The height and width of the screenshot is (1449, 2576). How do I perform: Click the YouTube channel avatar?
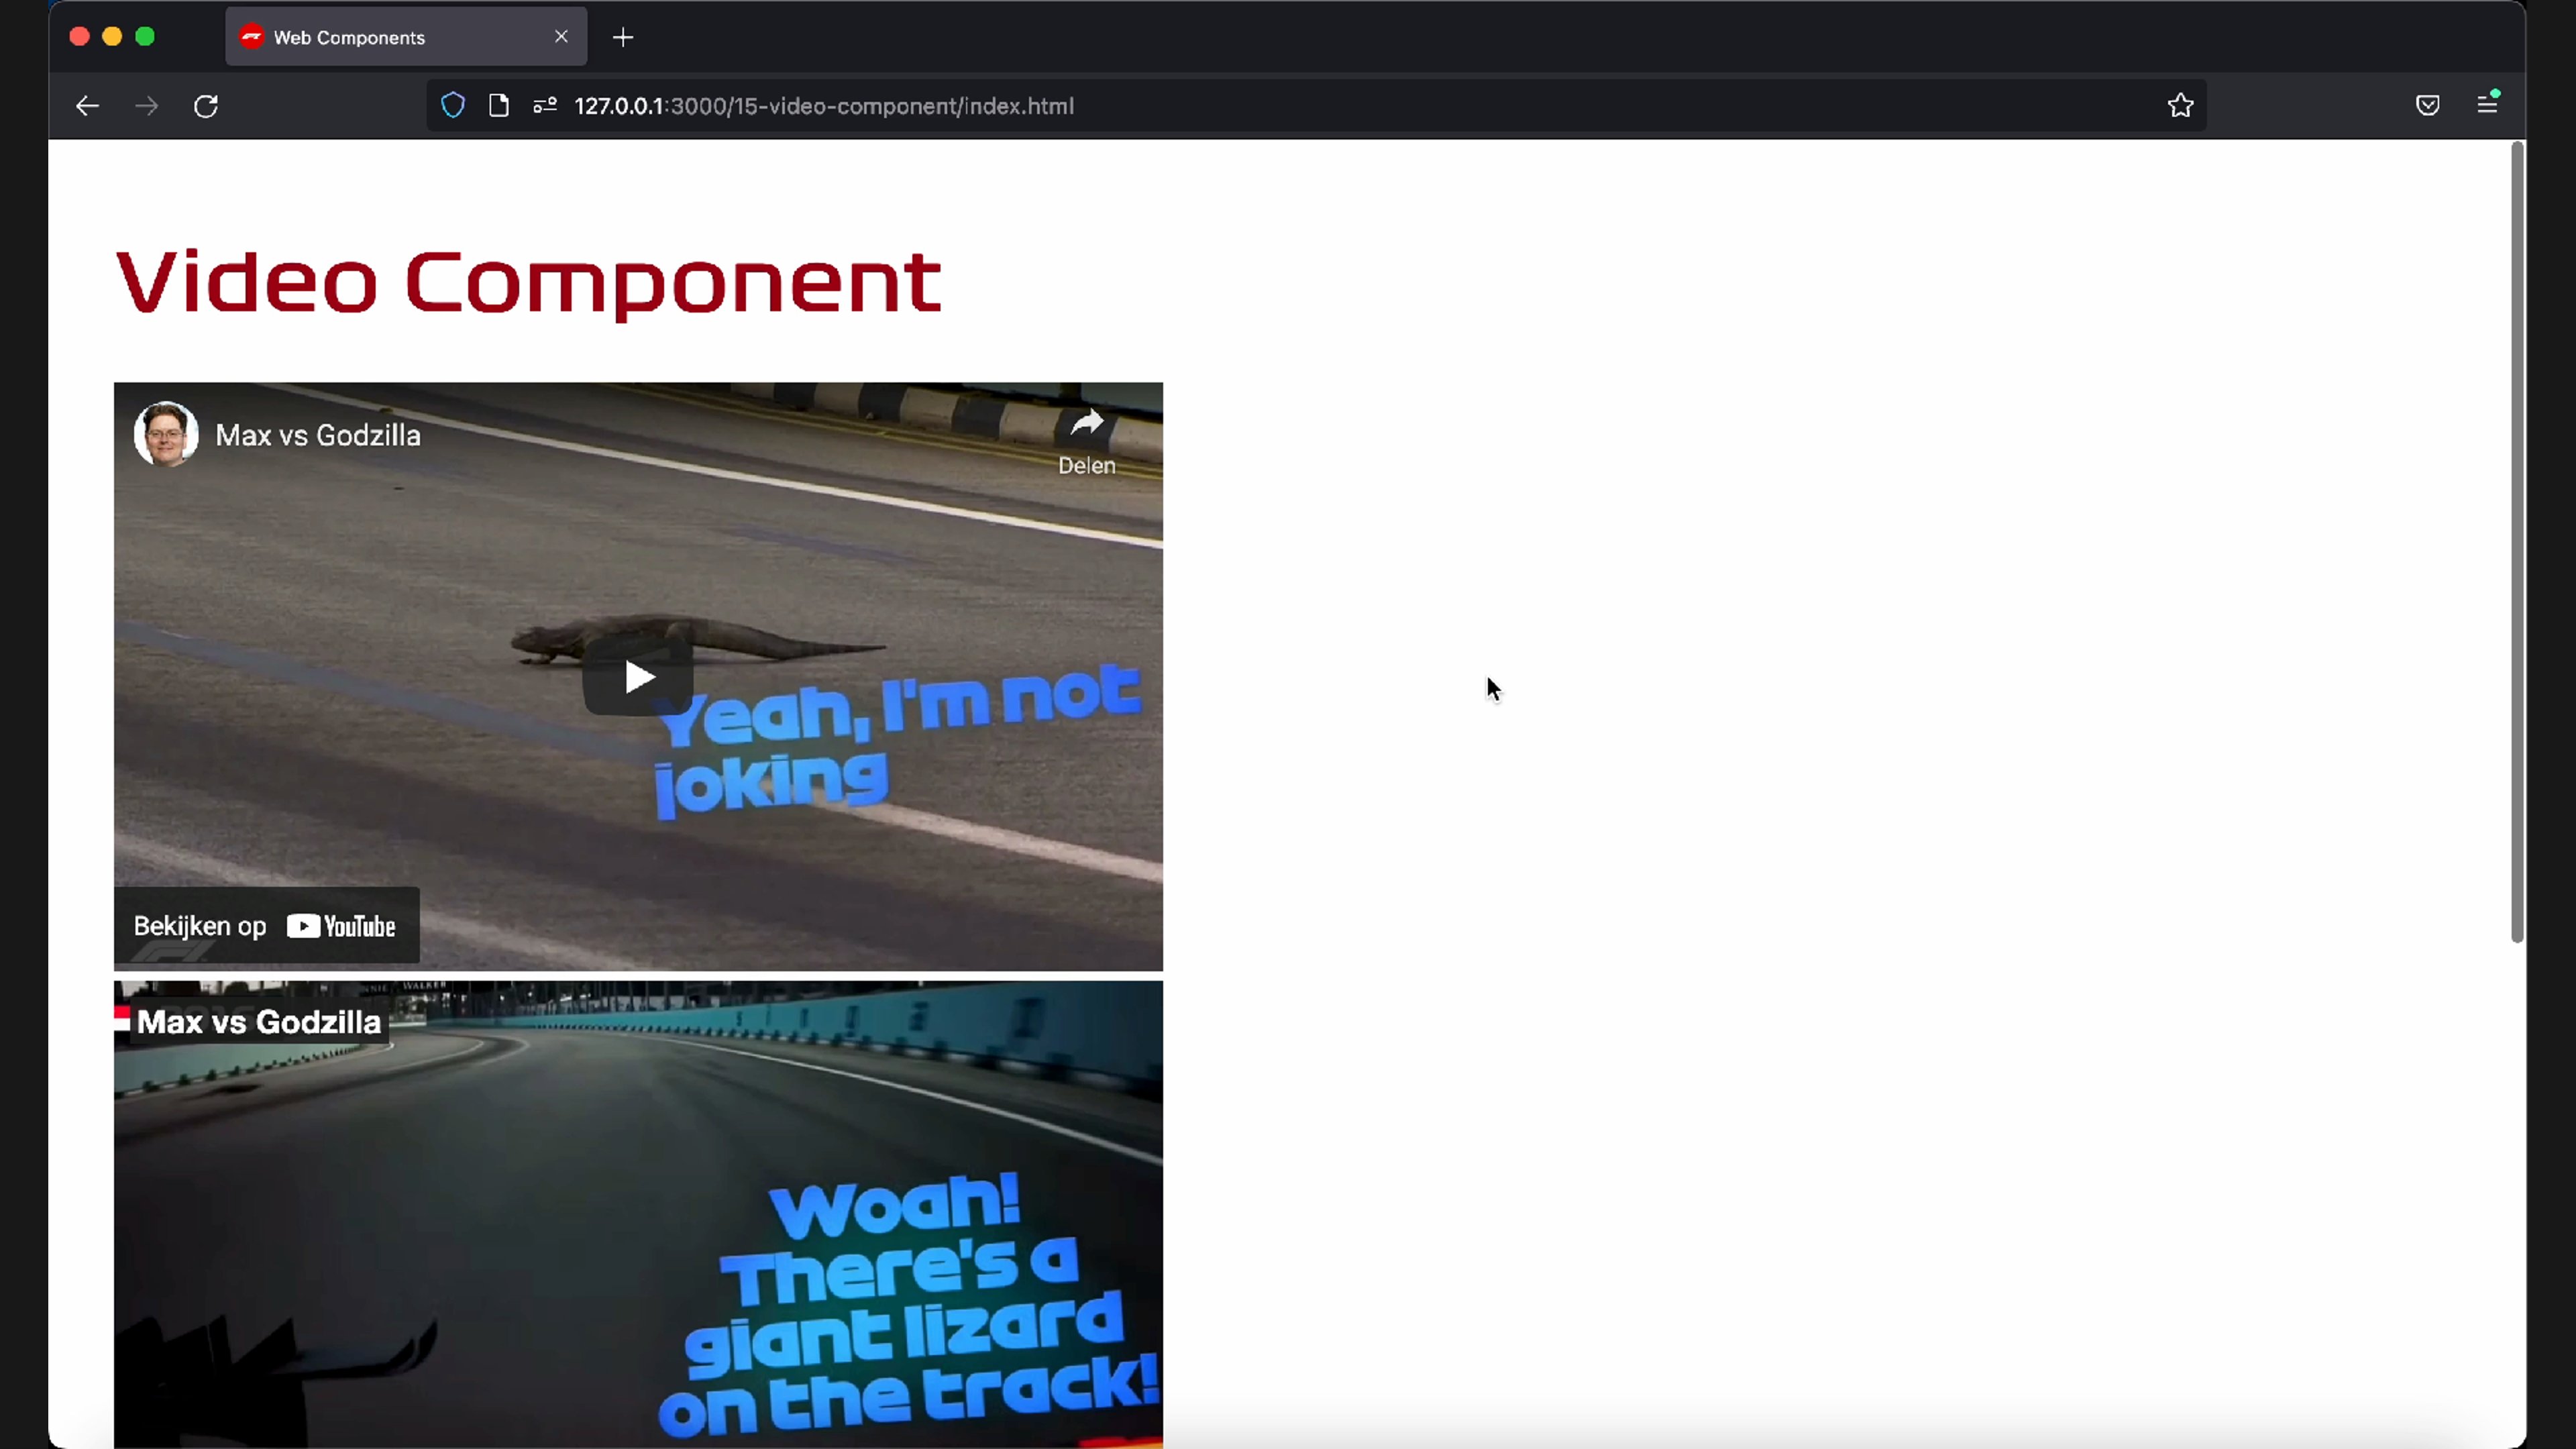(166, 434)
